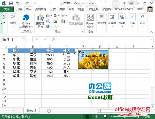Insert column chart icon

pos(48,15)
